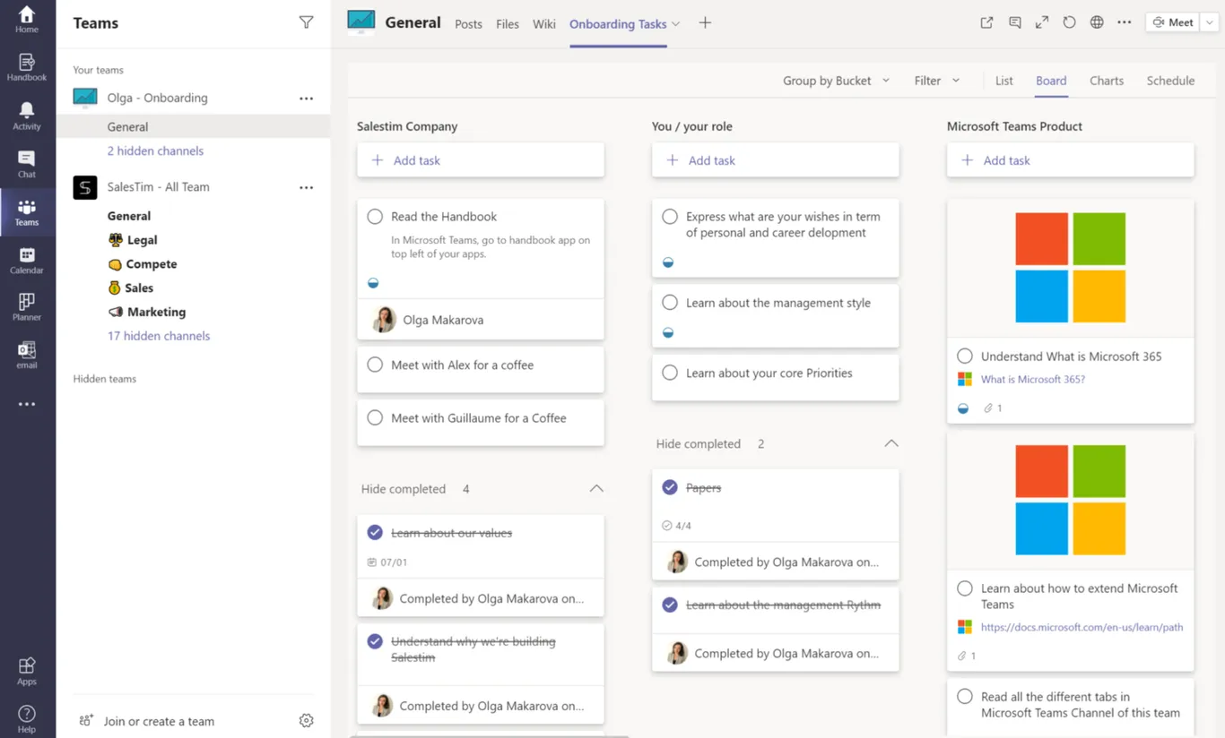1225x738 pixels.
Task: Open the docs.microsoft.com learn path link
Action: coord(1082,628)
